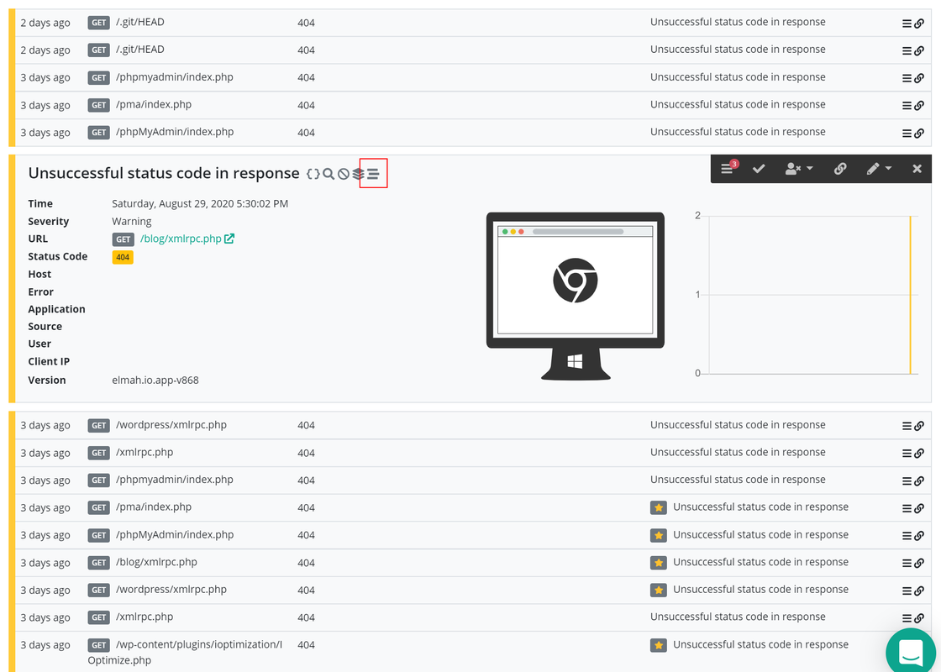This screenshot has width=941, height=672.
Task: Open the chat widget bubble
Action: tap(911, 652)
